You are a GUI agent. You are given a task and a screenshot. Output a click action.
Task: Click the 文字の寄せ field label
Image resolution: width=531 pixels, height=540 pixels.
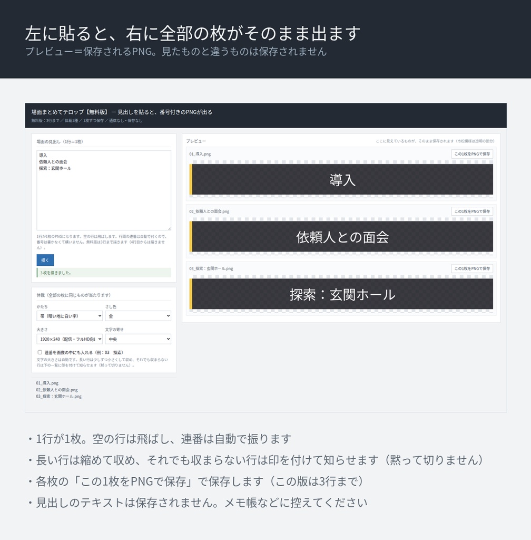tap(114, 330)
